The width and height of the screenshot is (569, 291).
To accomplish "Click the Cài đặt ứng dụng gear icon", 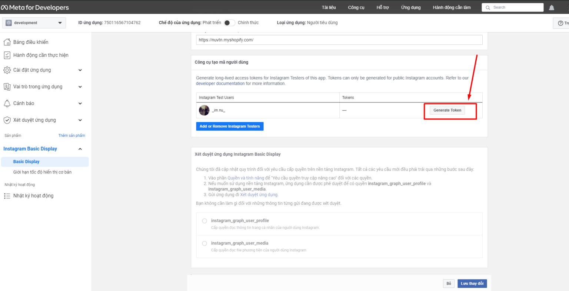I will click(x=6, y=70).
